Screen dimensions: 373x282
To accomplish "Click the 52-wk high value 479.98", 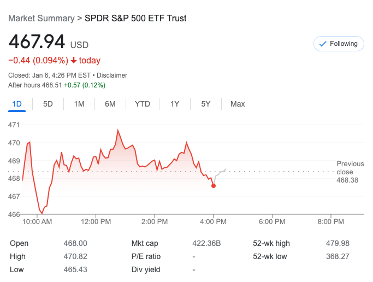I will click(337, 243).
